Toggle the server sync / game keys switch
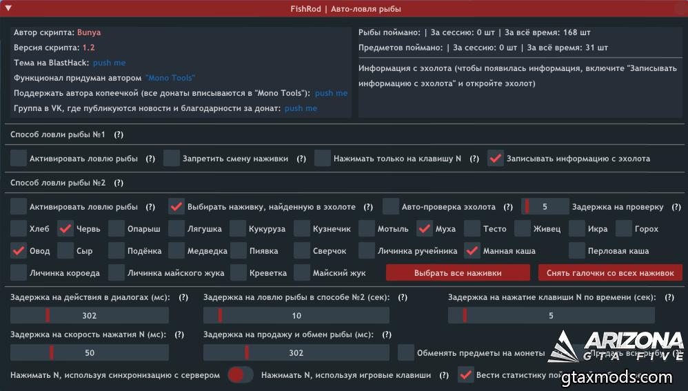The width and height of the screenshot is (688, 391). 241,375
